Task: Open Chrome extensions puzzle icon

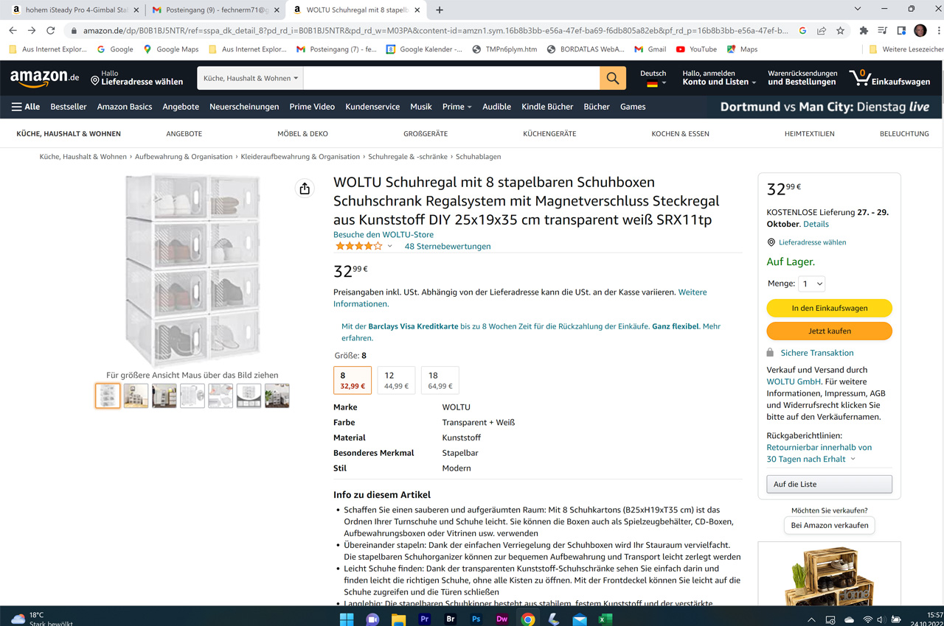Action: [x=864, y=31]
